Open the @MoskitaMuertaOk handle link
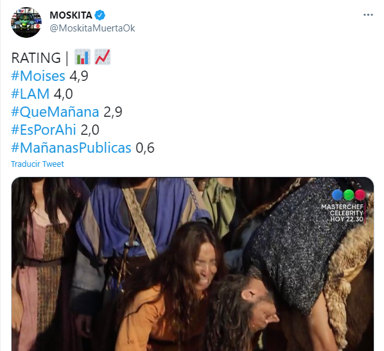This screenshot has height=351, width=384. [x=92, y=28]
